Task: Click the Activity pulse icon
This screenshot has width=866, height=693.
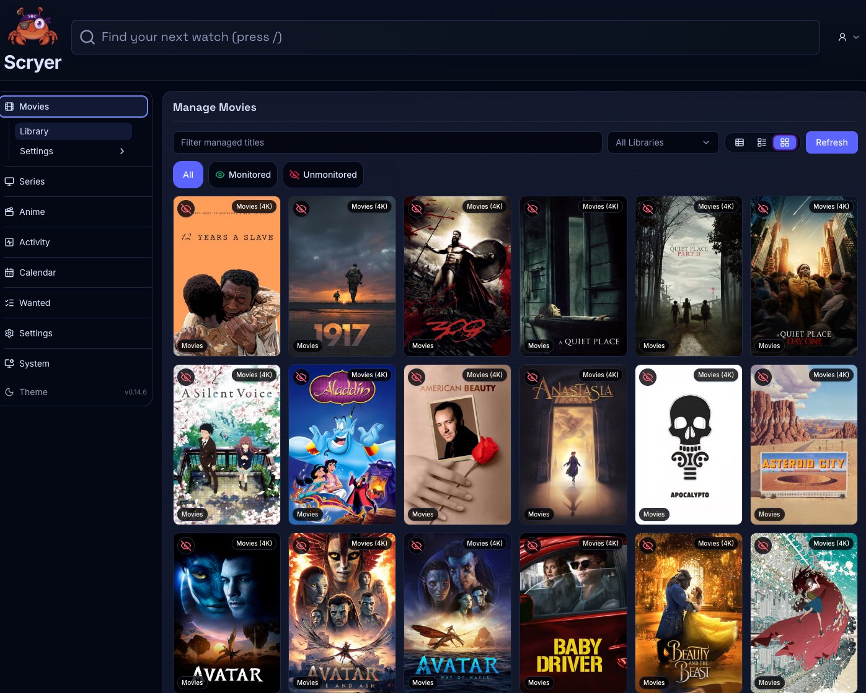Action: [9, 242]
